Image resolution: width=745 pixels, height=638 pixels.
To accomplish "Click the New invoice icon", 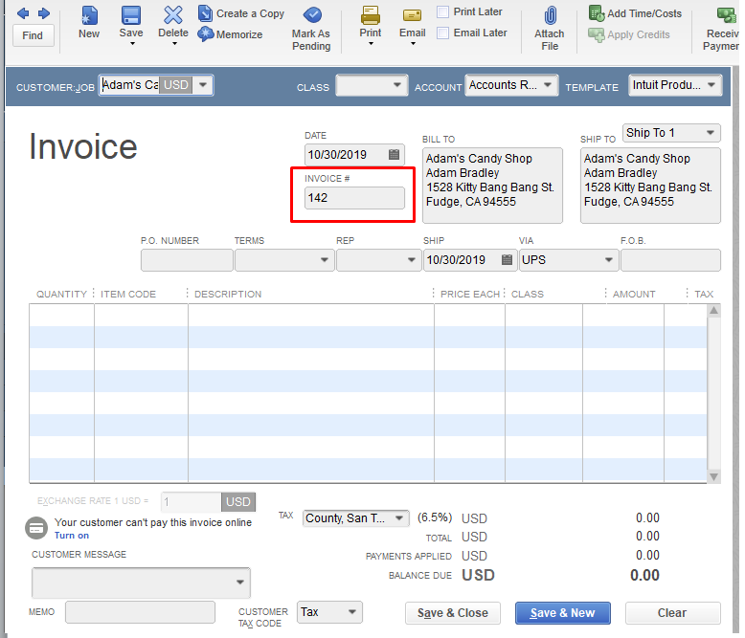I will tap(89, 15).
